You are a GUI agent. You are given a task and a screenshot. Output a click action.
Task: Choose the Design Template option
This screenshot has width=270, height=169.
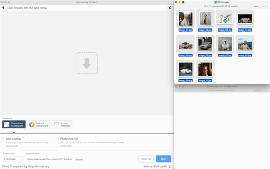tap(62, 124)
